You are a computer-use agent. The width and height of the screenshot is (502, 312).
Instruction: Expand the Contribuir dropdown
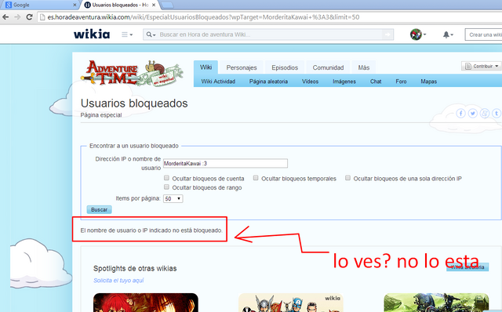[x=482, y=66]
